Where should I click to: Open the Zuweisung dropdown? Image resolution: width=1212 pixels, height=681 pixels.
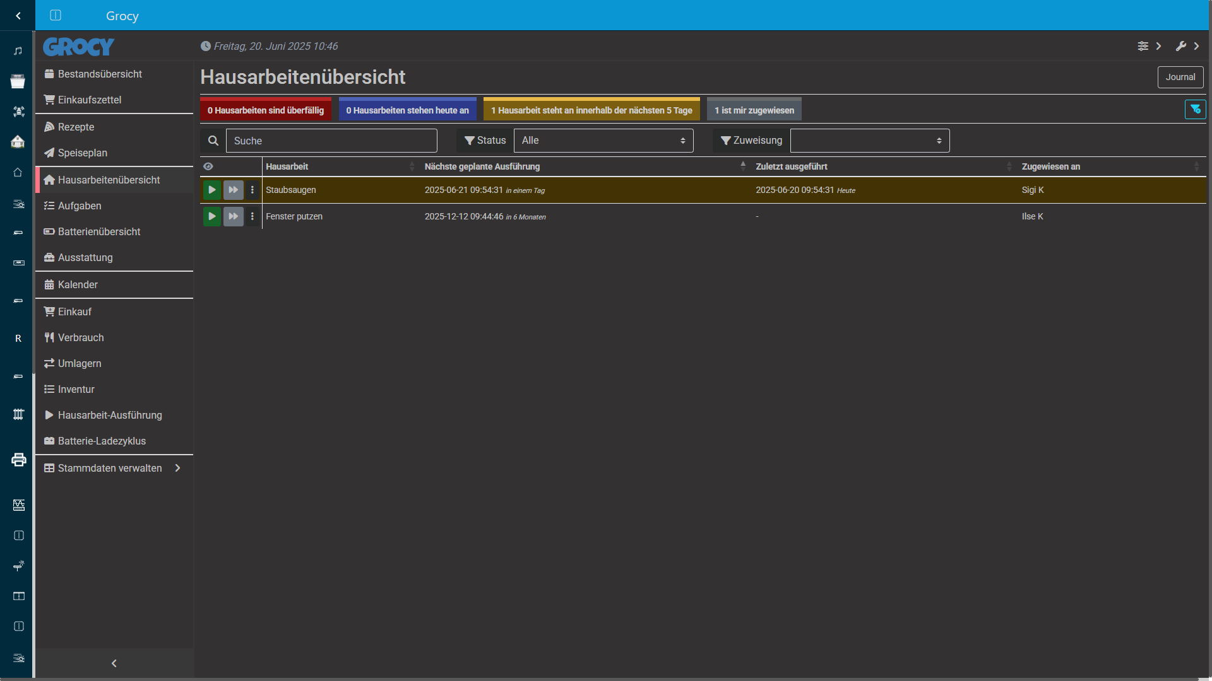coord(869,141)
